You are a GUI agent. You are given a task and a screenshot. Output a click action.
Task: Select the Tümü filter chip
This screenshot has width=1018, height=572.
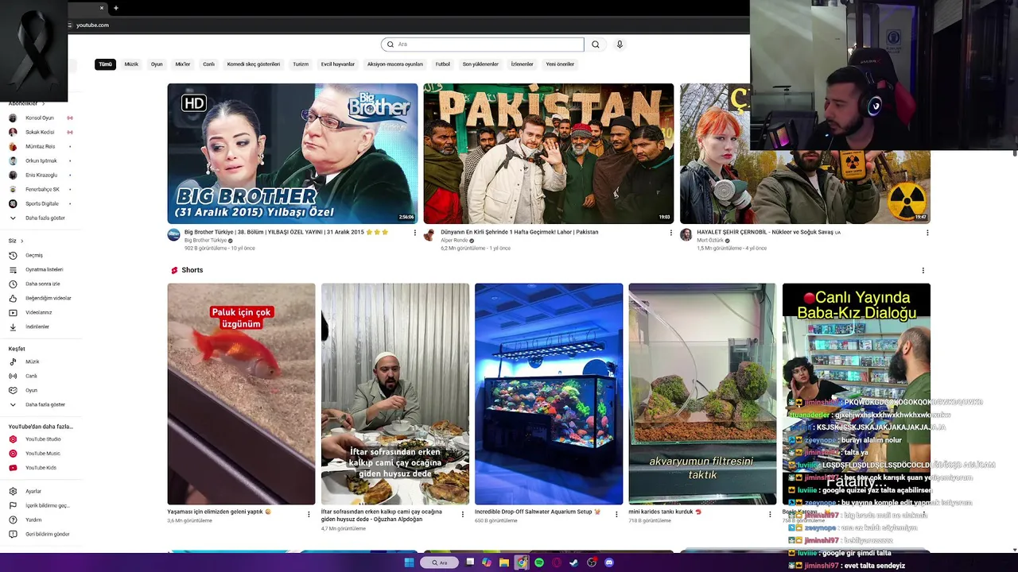pyautogui.click(x=105, y=64)
